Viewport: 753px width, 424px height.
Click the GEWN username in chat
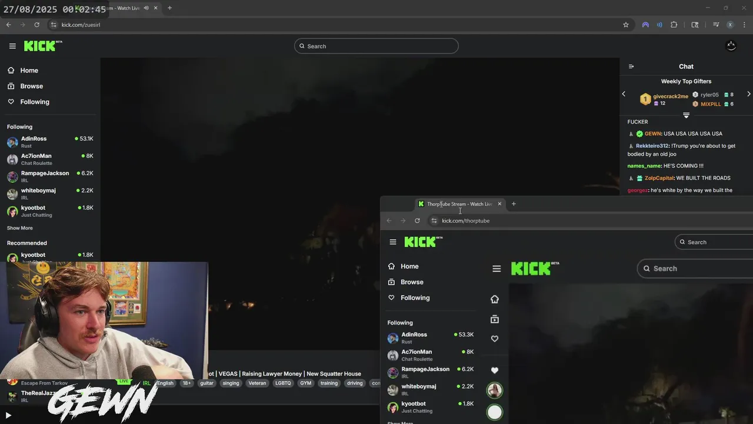point(653,134)
